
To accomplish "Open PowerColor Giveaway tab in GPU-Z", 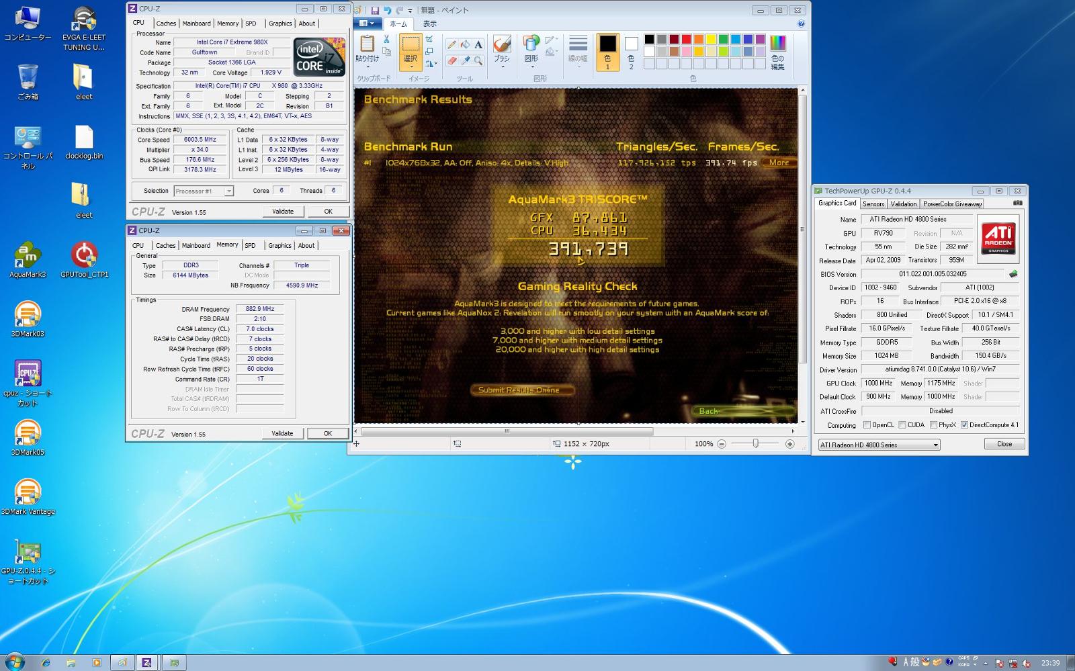I will 952,204.
